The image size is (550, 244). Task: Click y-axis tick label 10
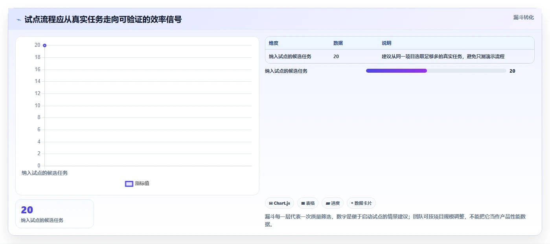[37, 105]
